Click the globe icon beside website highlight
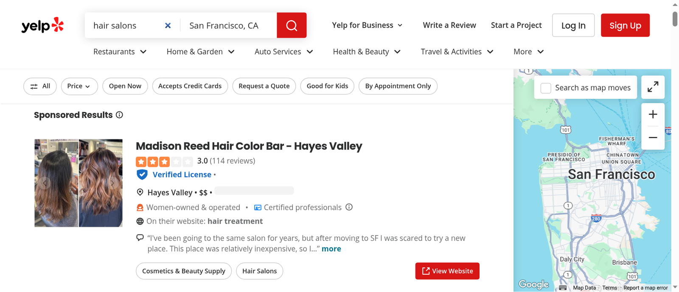679x292 pixels. [140, 221]
